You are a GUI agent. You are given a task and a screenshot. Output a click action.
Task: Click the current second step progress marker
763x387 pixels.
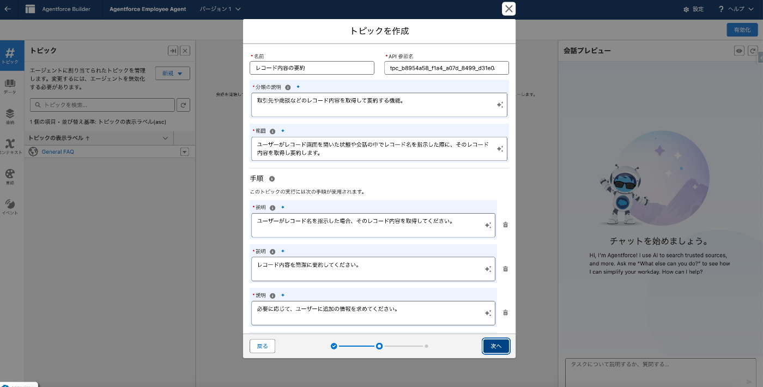coord(379,346)
